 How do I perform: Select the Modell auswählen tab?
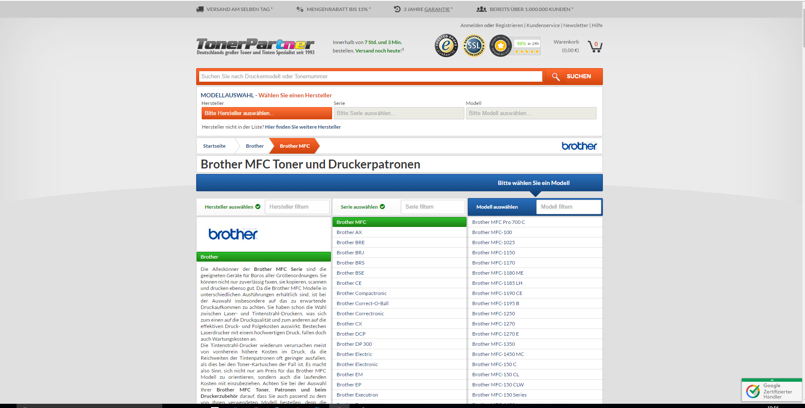[497, 207]
